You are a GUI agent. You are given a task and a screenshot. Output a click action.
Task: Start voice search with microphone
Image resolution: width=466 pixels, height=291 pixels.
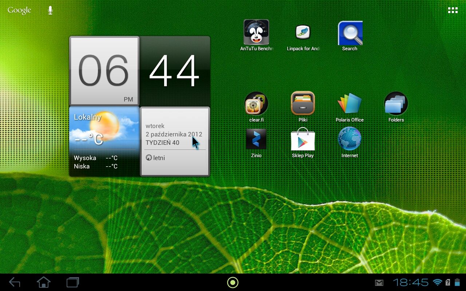point(50,11)
